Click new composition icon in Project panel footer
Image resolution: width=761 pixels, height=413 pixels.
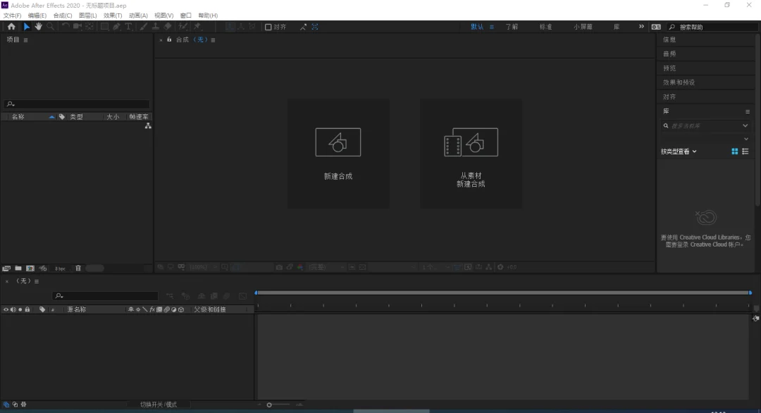click(x=30, y=269)
